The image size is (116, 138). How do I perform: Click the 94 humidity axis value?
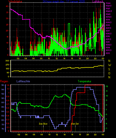click(x=3, y=90)
